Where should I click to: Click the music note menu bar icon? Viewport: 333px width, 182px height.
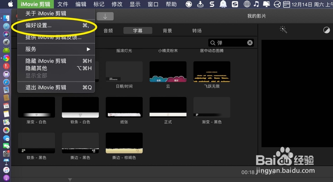click(x=256, y=4)
